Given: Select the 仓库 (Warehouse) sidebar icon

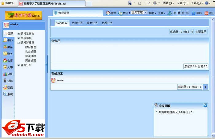Looking at the screenshot, I should (x=8, y=60).
